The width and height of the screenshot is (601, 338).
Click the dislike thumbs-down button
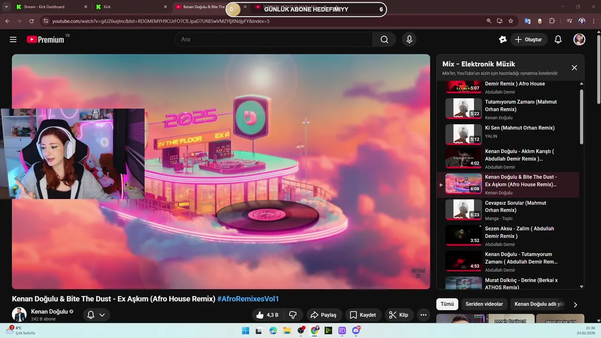(x=293, y=315)
